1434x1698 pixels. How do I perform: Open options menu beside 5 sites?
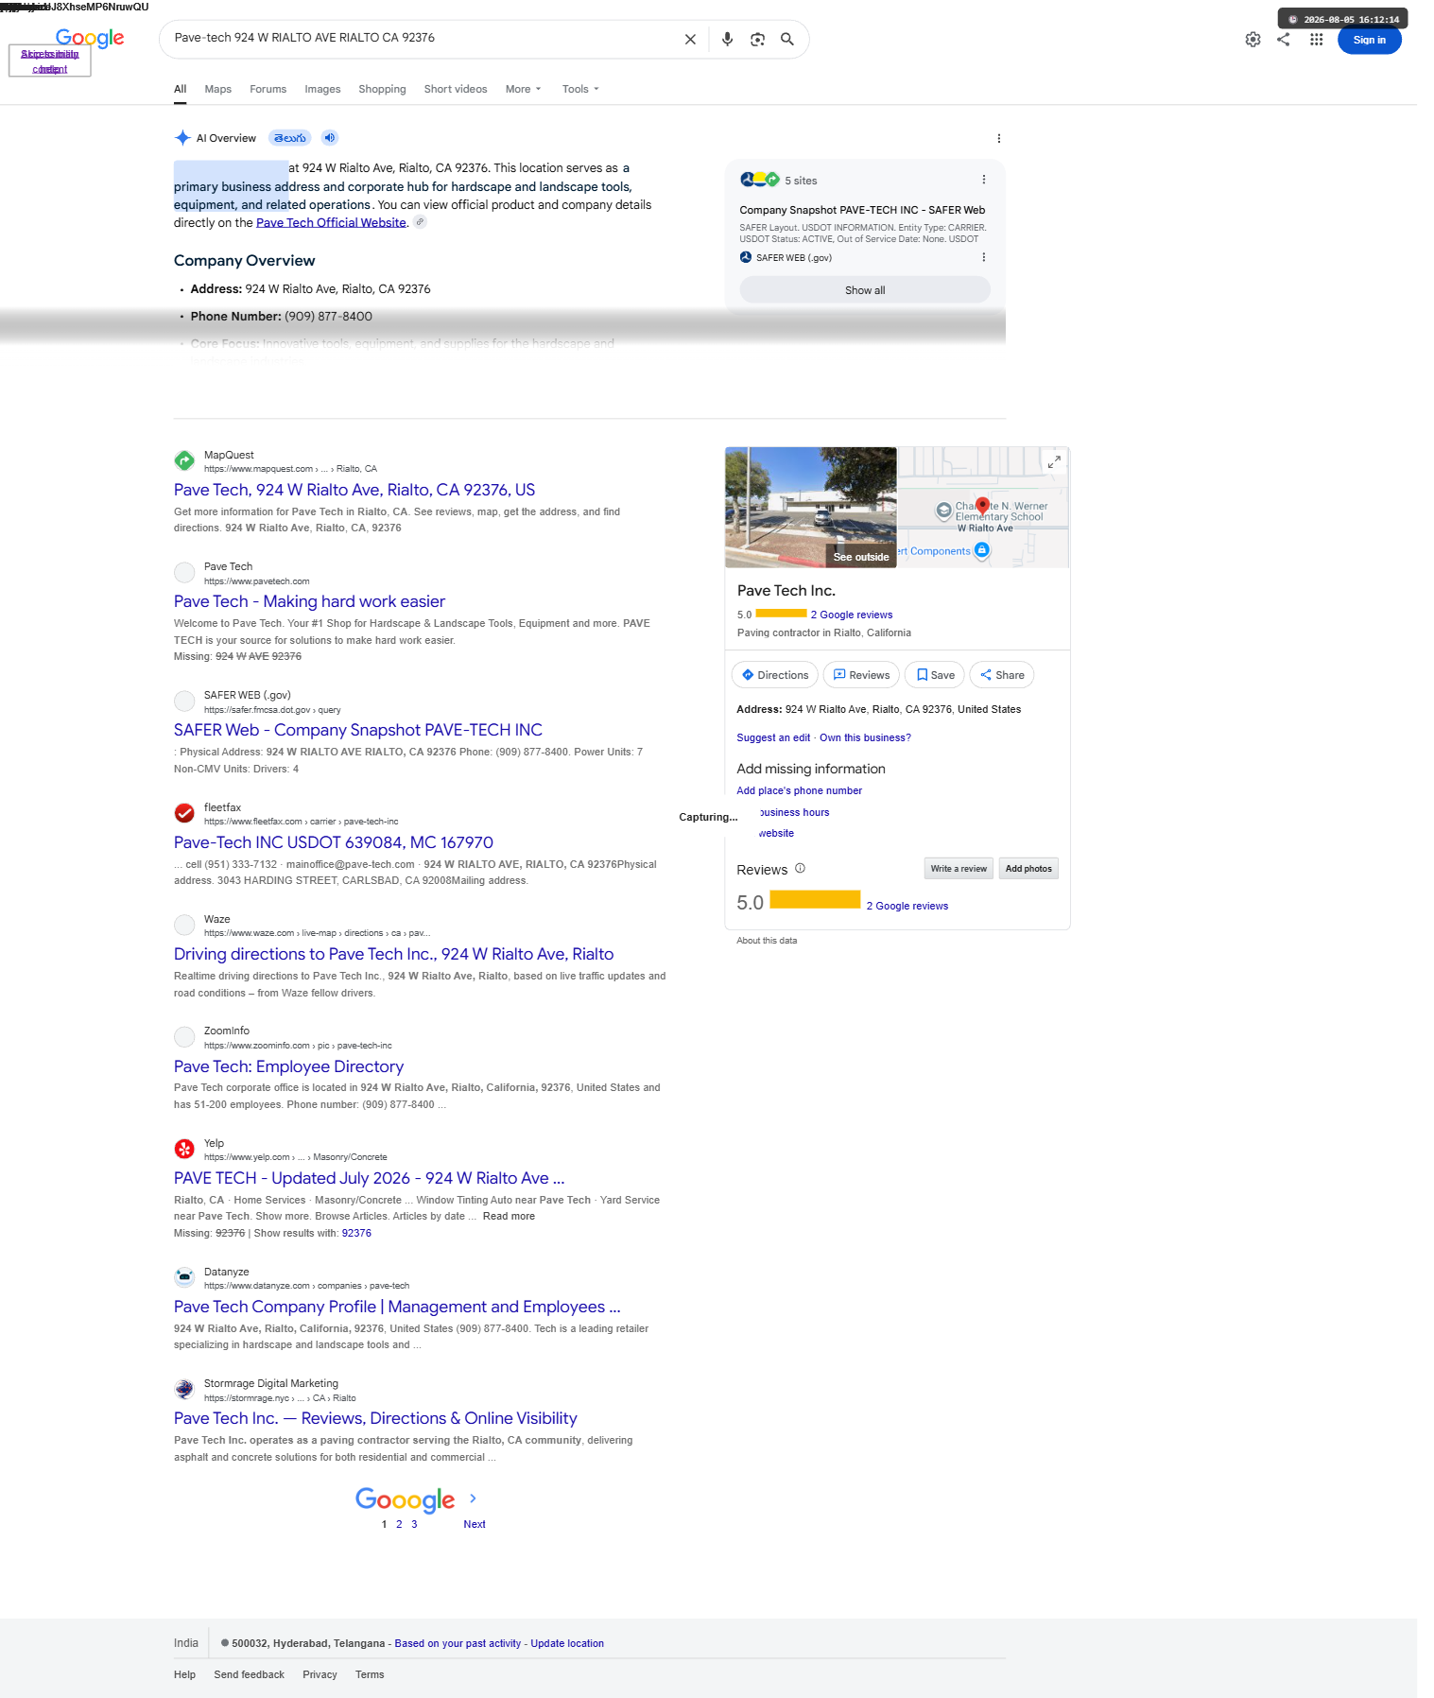(x=983, y=180)
